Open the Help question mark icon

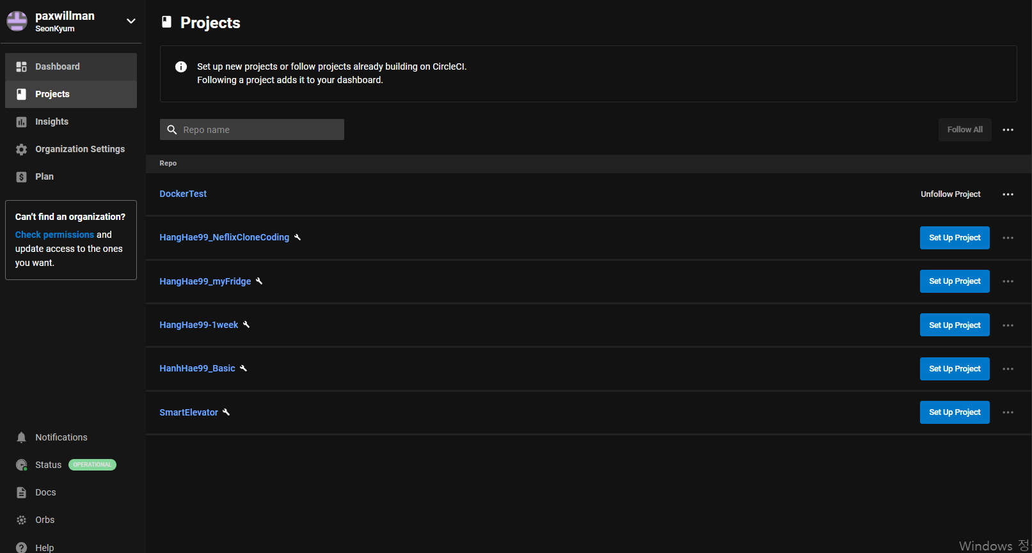pyautogui.click(x=21, y=547)
